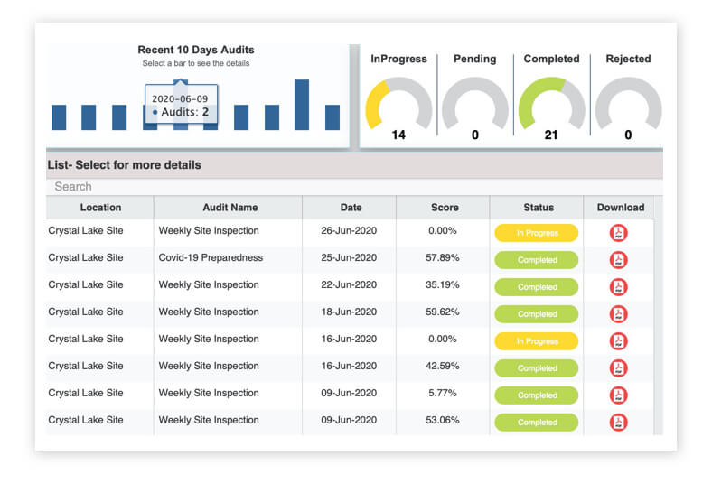
Task: Download PDF for audit scoring 5.77%
Action: pyautogui.click(x=618, y=395)
